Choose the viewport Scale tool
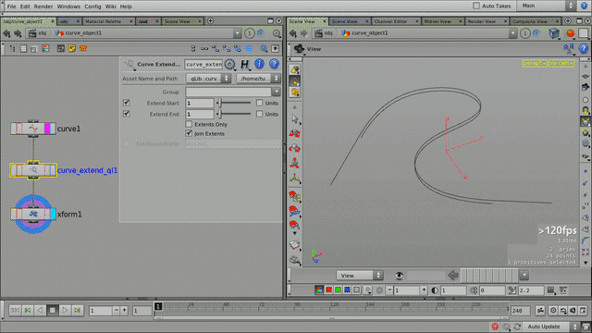This screenshot has height=333, width=592. (295, 163)
